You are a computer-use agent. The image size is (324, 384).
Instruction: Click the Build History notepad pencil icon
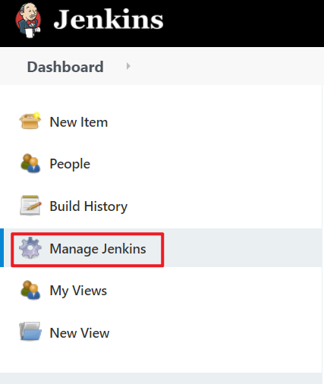pos(30,206)
